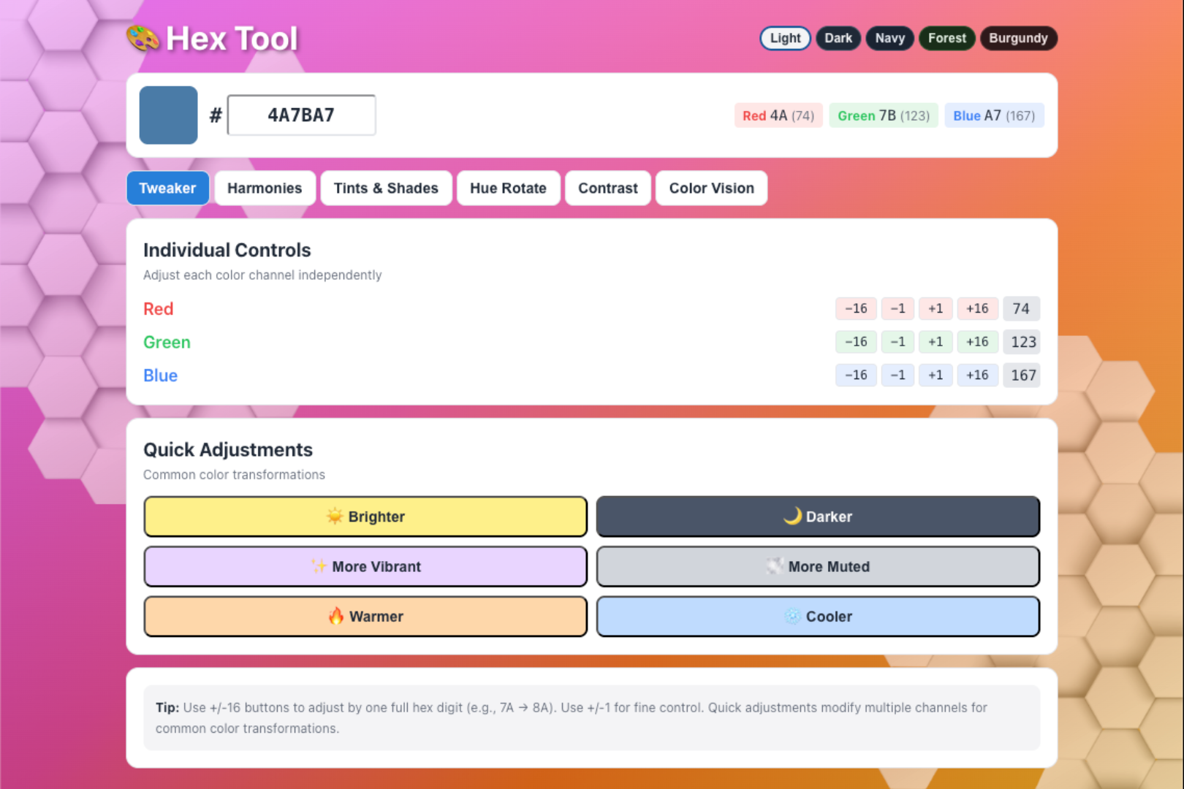Switch to the Tints & Shades tab

(386, 188)
